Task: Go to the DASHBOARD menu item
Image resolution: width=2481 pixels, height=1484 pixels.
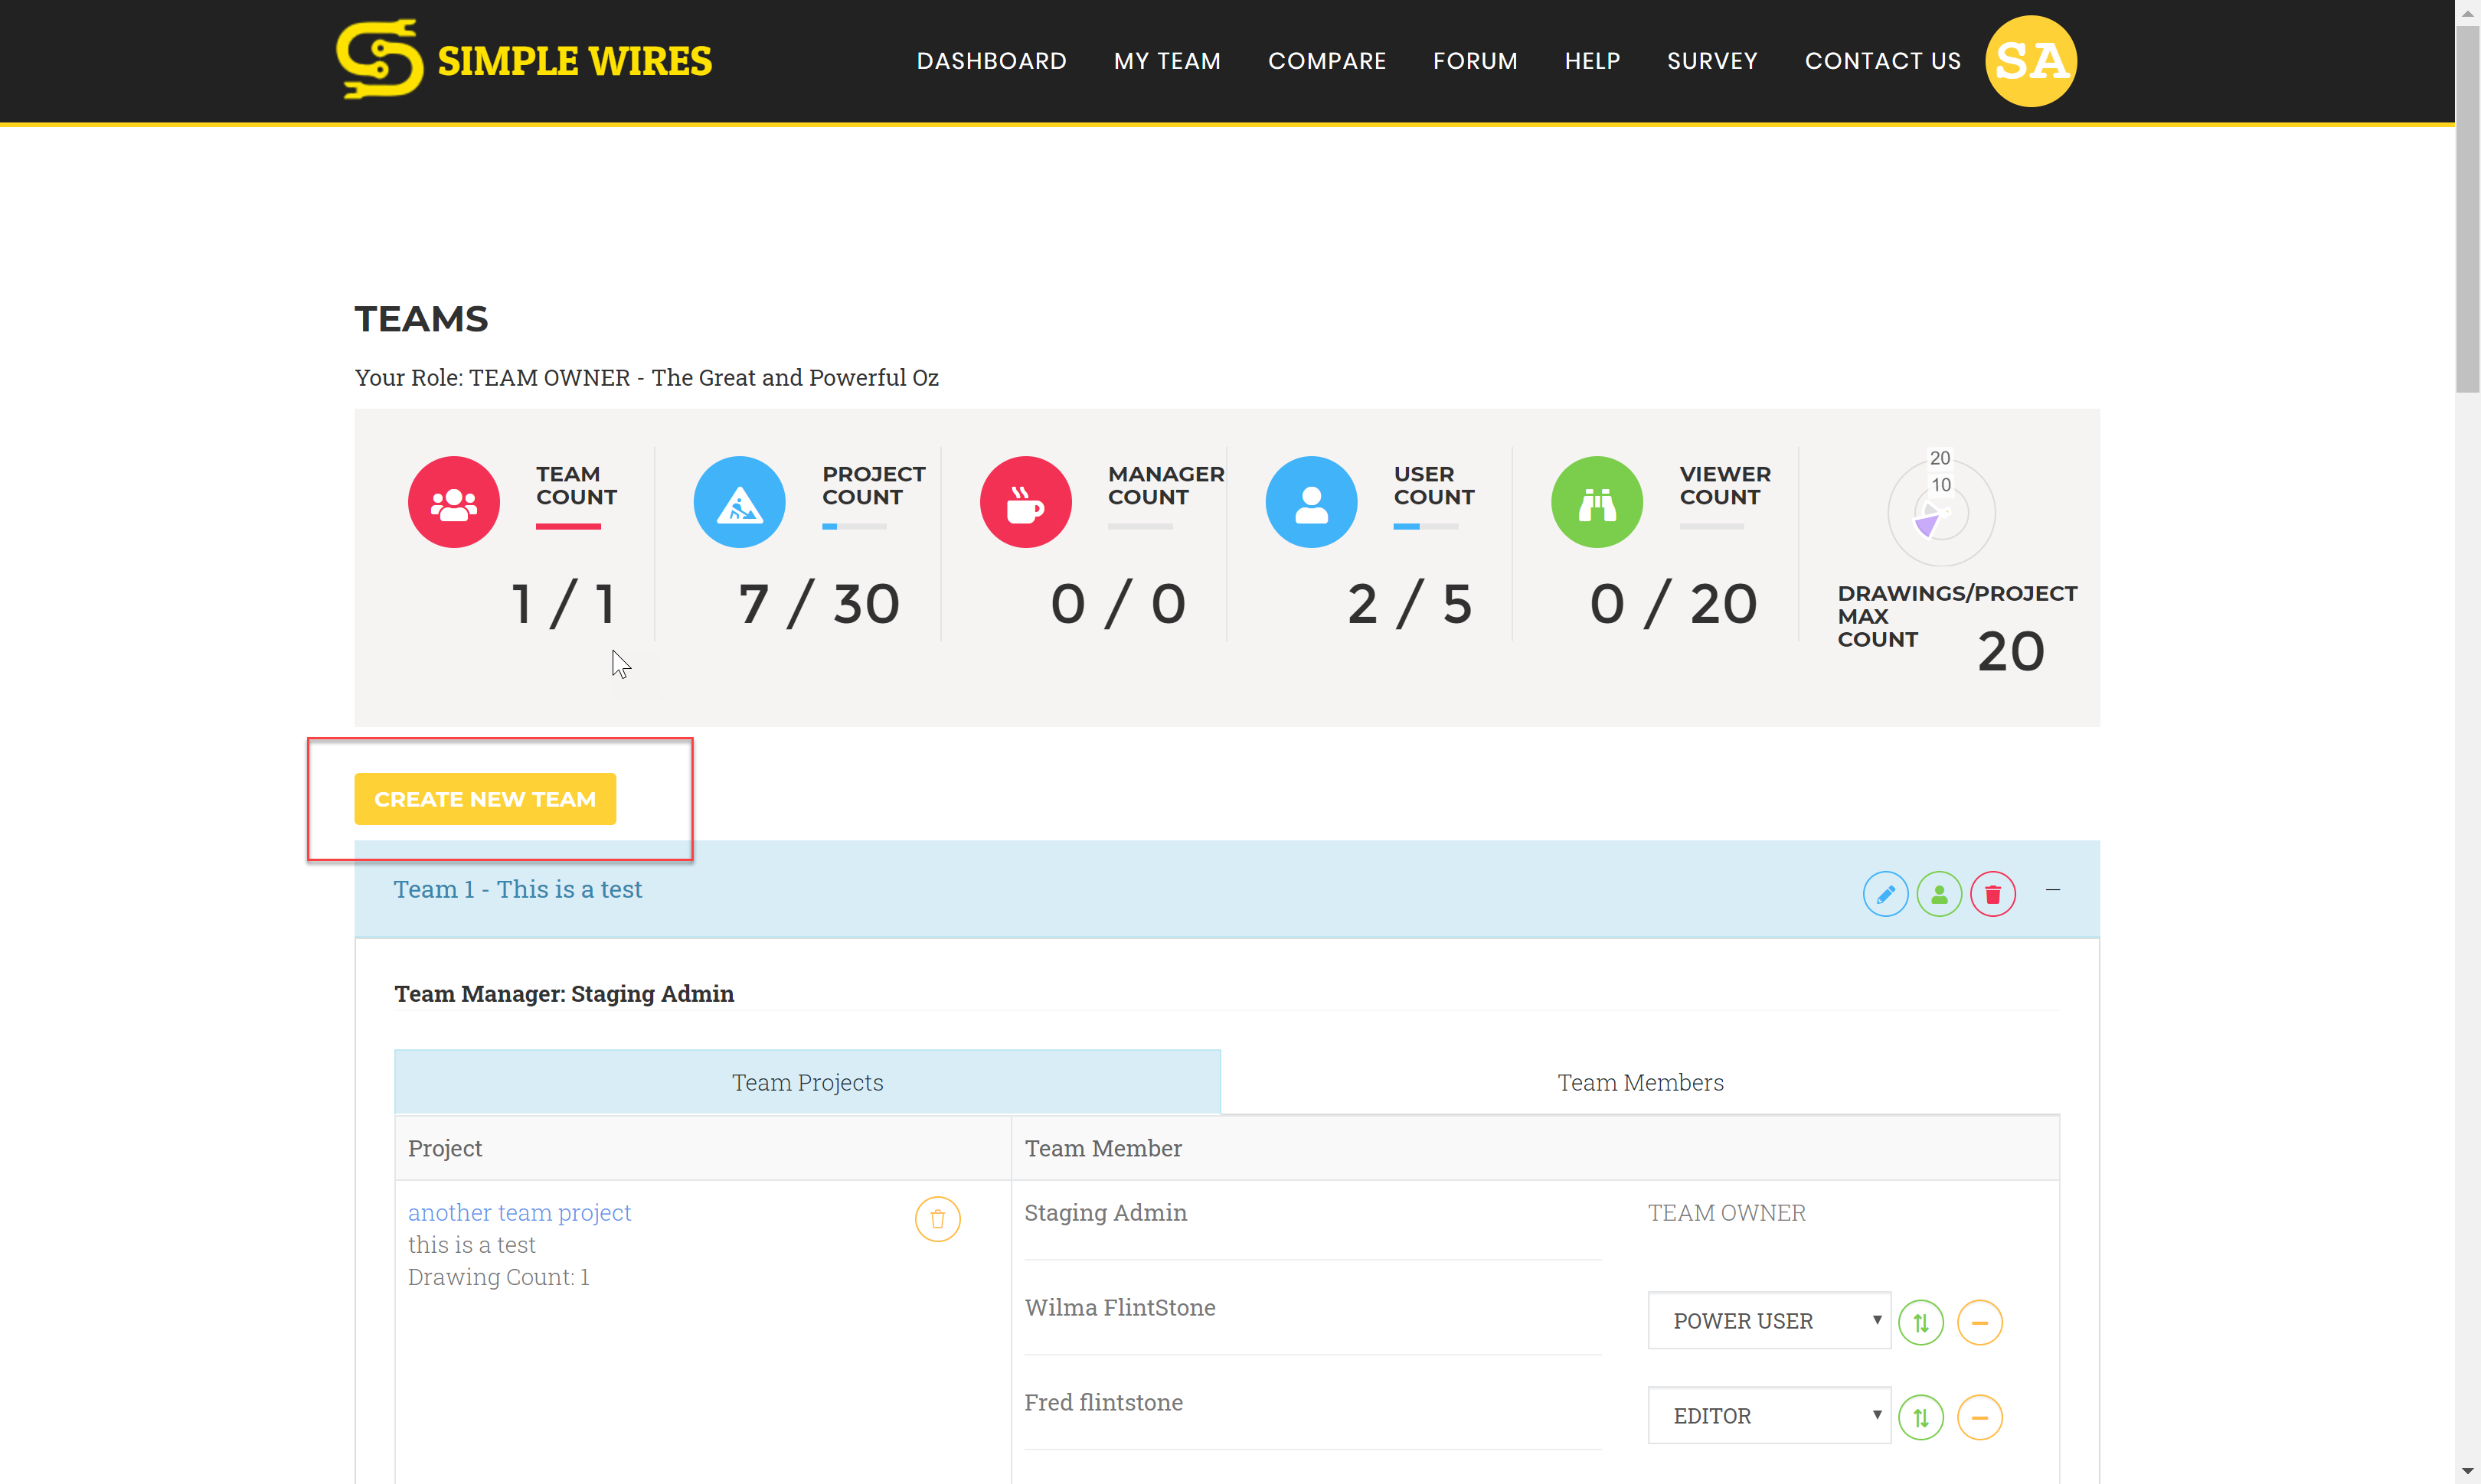Action: tap(992, 61)
